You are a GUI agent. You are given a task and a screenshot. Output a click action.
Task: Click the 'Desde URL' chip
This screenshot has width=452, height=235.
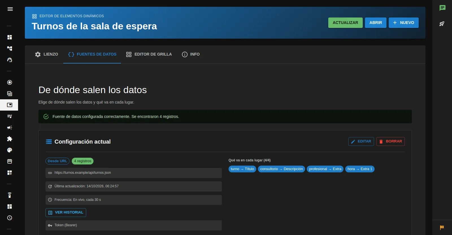tap(57, 161)
